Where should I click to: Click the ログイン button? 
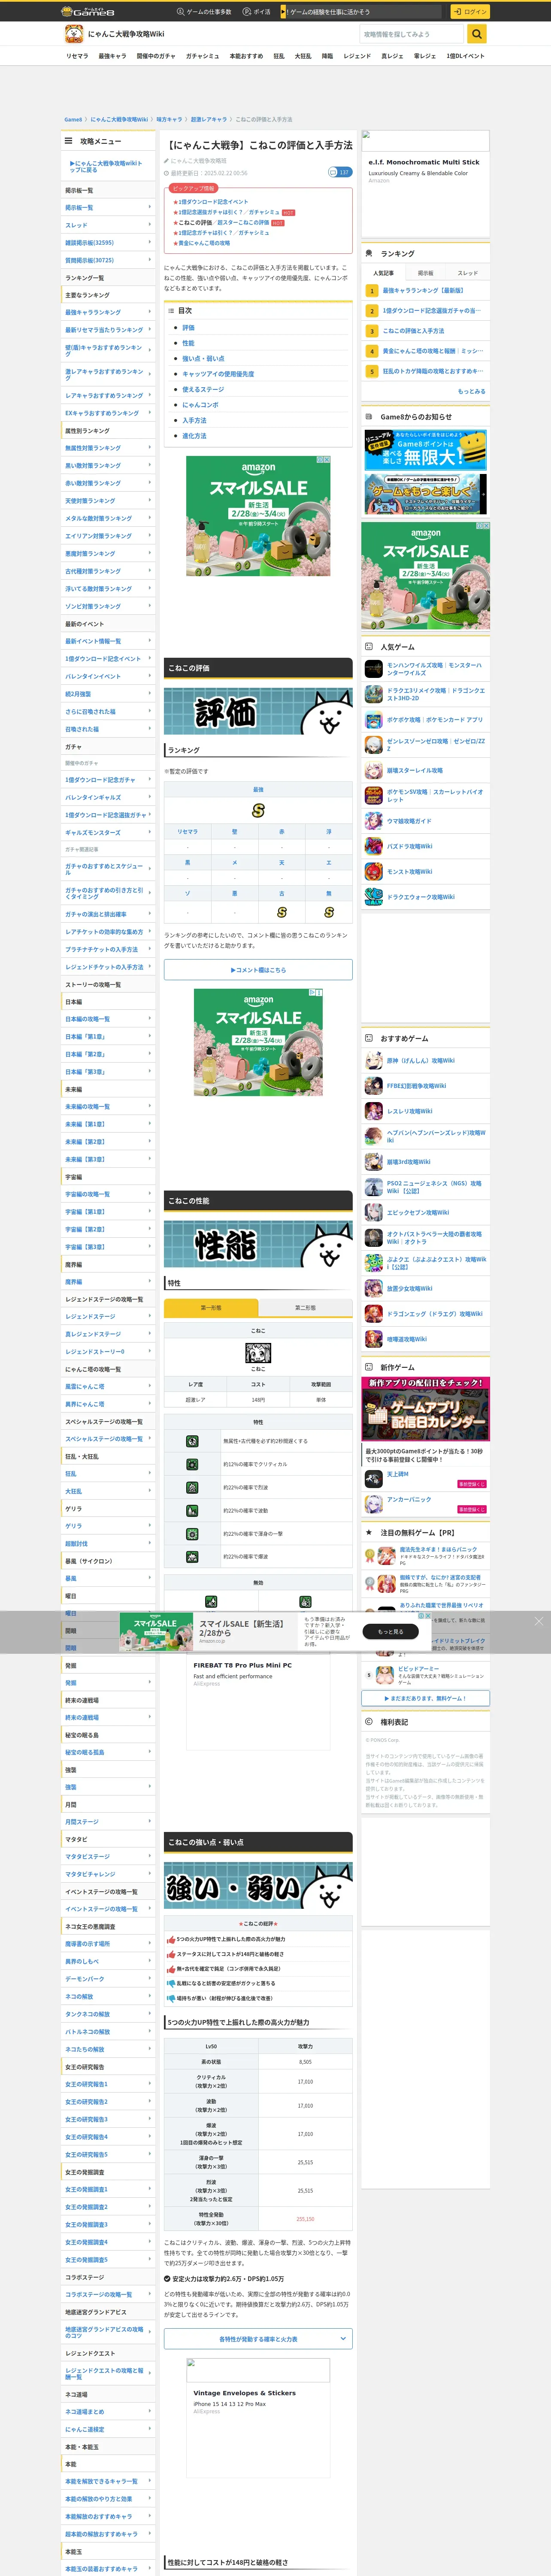coord(470,12)
